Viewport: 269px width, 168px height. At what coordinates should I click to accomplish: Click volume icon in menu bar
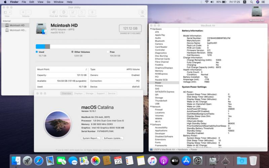(x=212, y=2)
